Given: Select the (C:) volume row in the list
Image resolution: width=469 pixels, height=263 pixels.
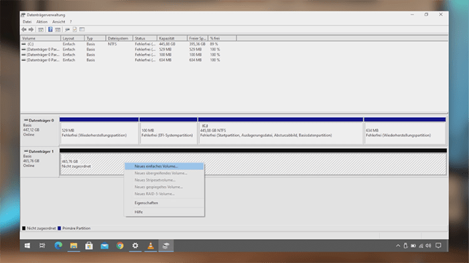Looking at the screenshot, I should (x=129, y=44).
